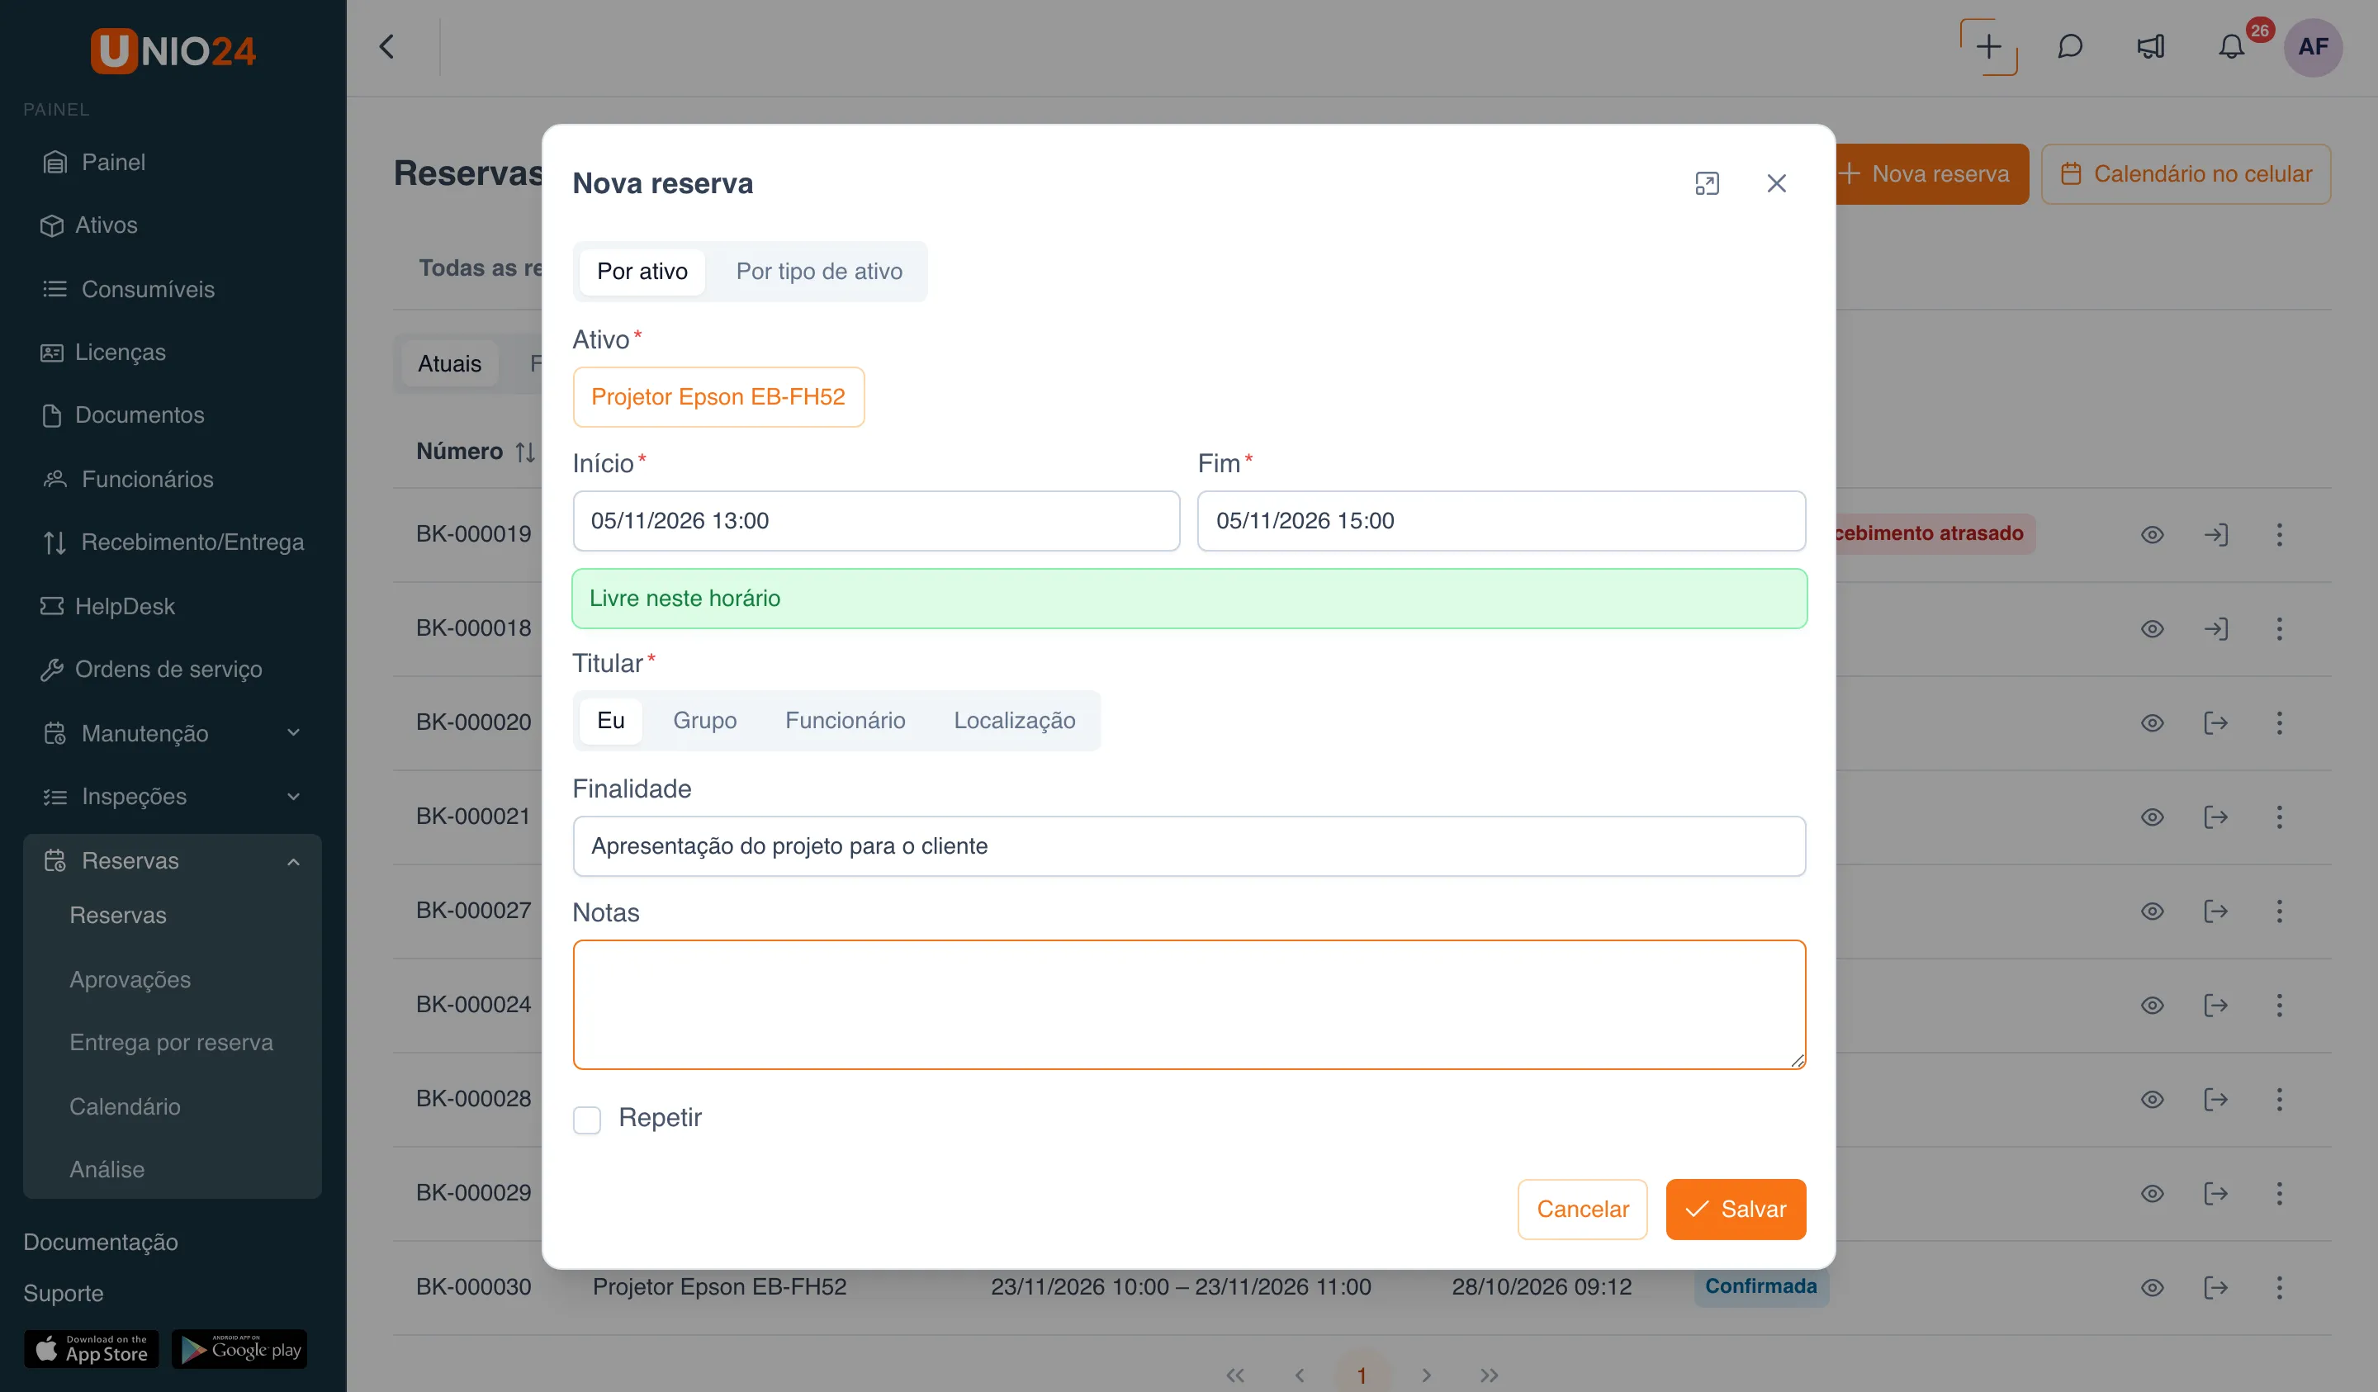Screen dimensions: 2378x1392
Task: Expand the Manutenção sidebar menu
Action: pyautogui.click(x=173, y=733)
